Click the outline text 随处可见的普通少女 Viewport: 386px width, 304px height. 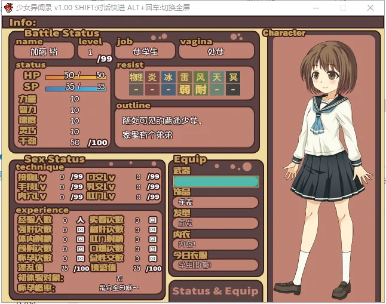161,121
